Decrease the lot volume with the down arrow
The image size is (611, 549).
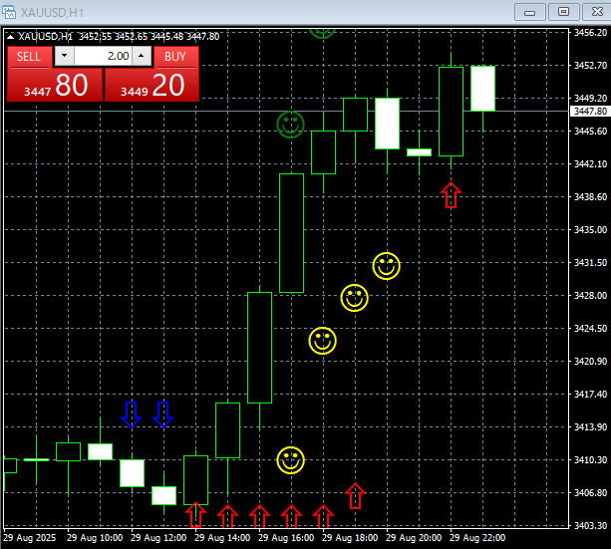coord(65,56)
